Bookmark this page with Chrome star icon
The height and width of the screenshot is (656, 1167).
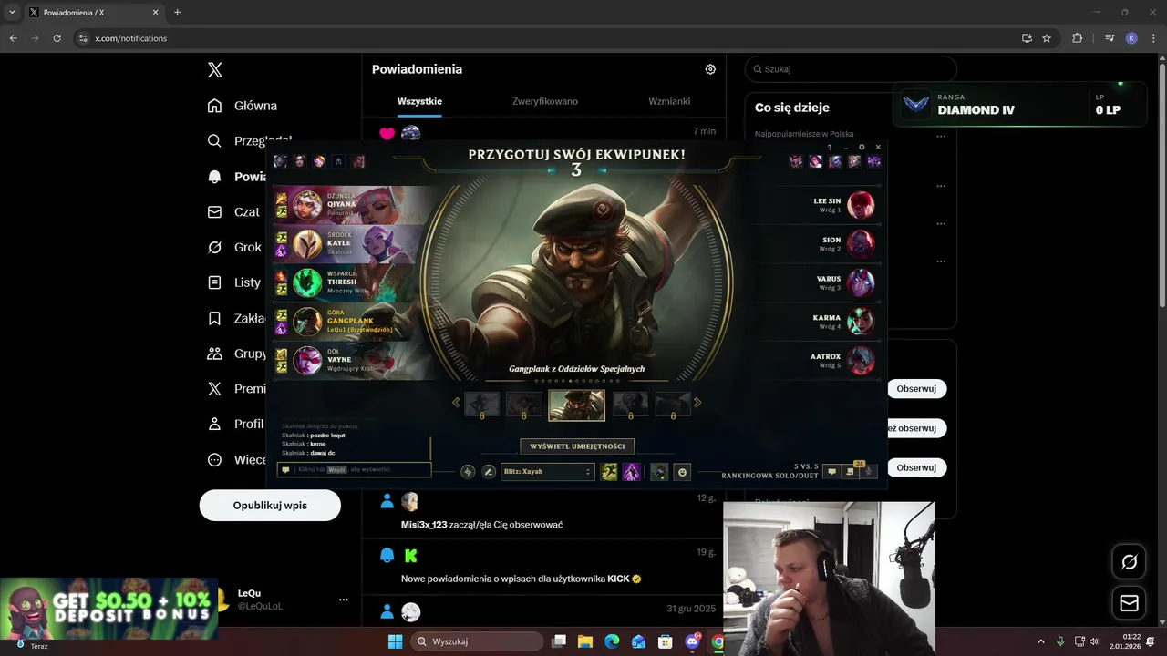pyautogui.click(x=1047, y=38)
